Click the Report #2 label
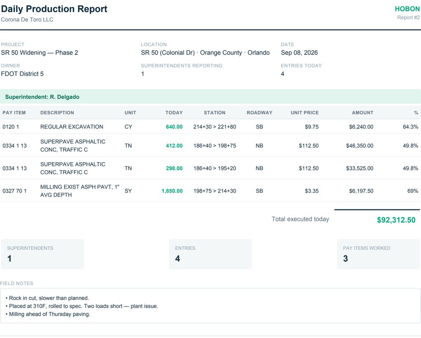The height and width of the screenshot is (338, 421). point(408,17)
